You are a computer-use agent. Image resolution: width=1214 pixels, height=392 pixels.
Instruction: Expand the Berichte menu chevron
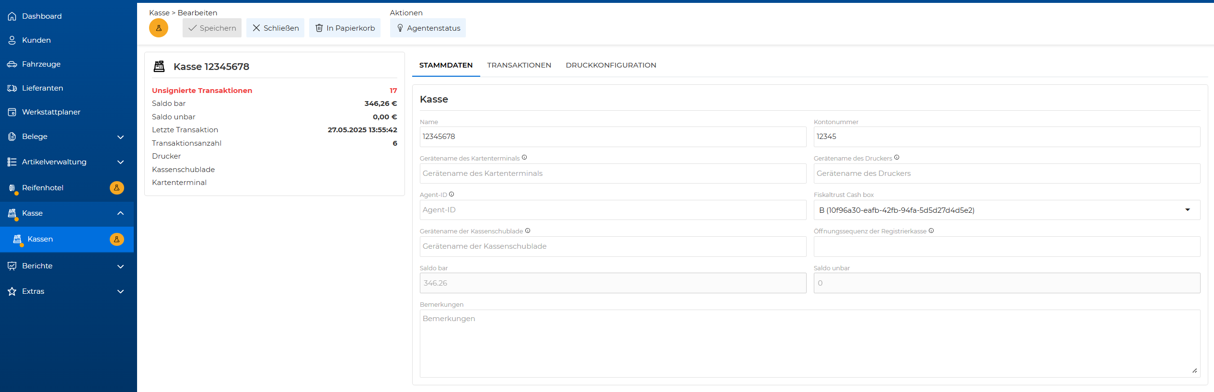point(121,266)
